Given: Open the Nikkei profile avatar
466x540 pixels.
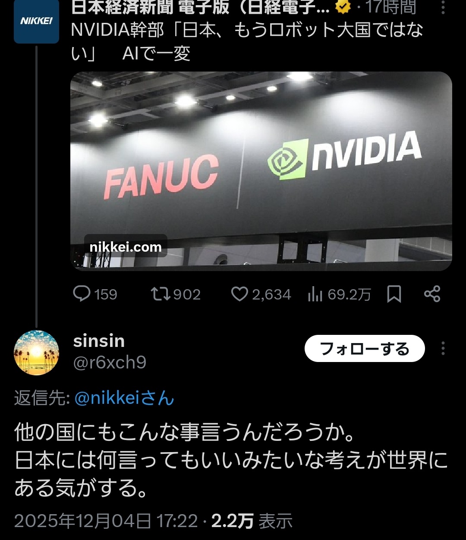Looking at the screenshot, I should [x=36, y=22].
